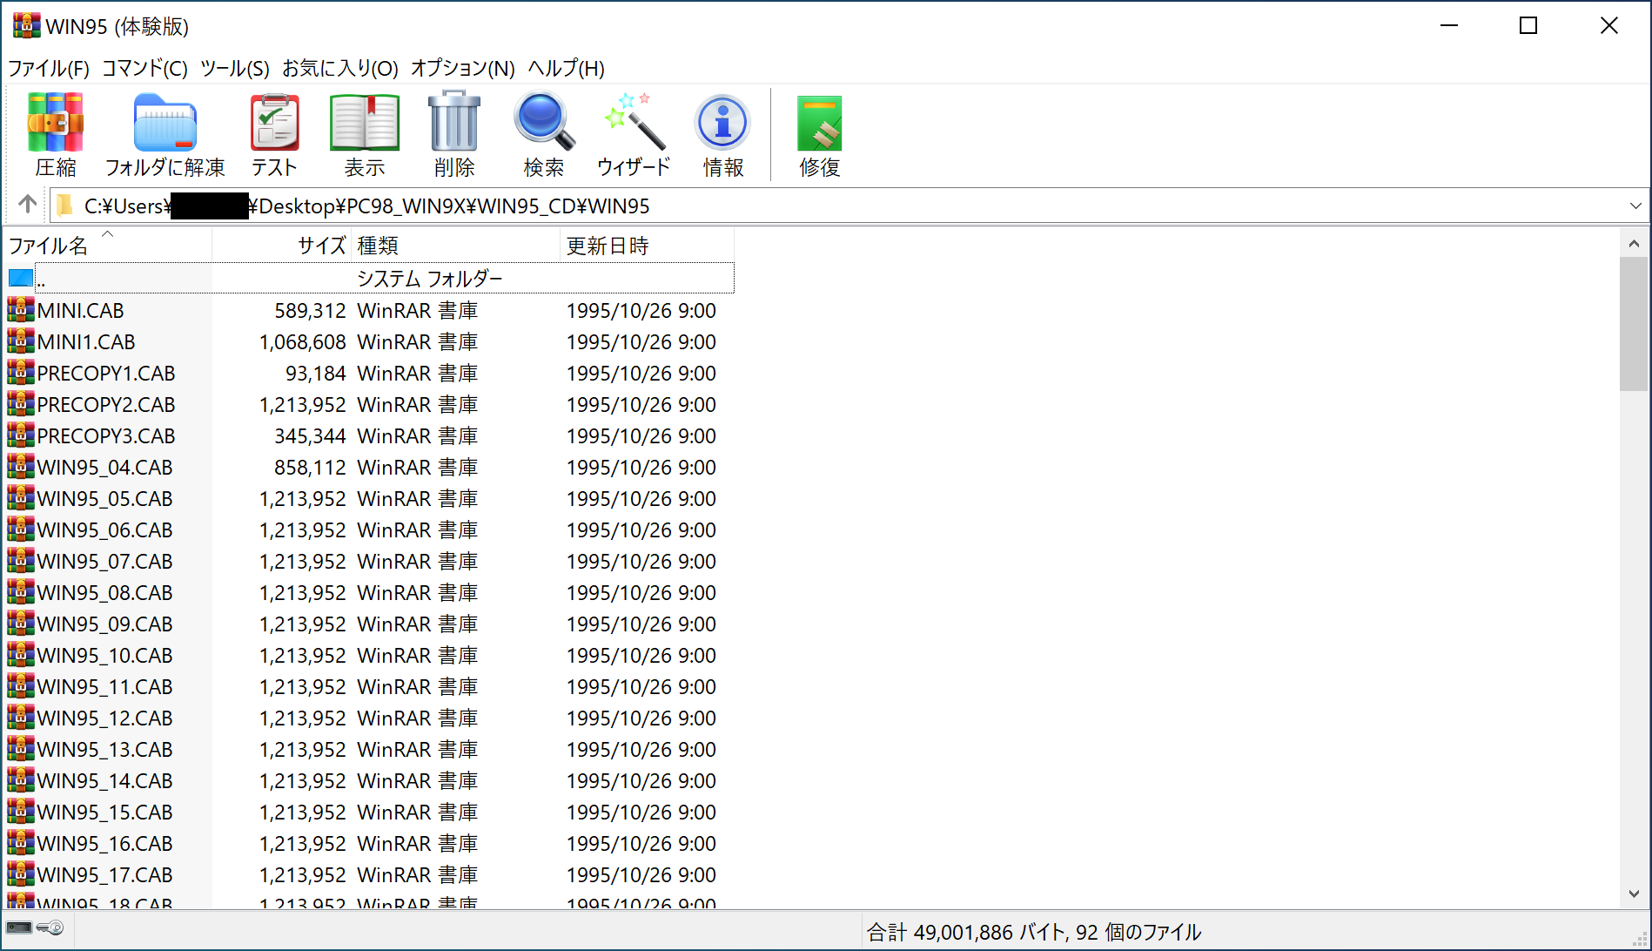The width and height of the screenshot is (1652, 951).
Task: Click the フォルダに解凍 (Extract to folder) icon
Action: click(165, 124)
